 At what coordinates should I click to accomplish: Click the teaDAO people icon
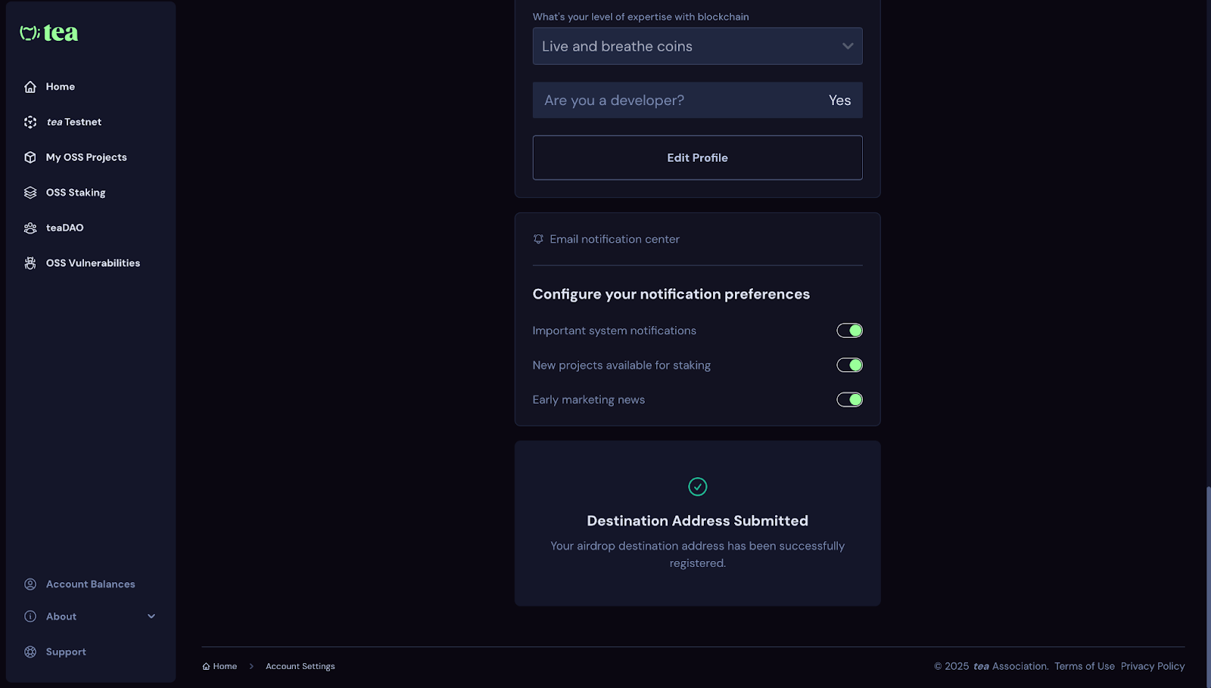pos(30,228)
